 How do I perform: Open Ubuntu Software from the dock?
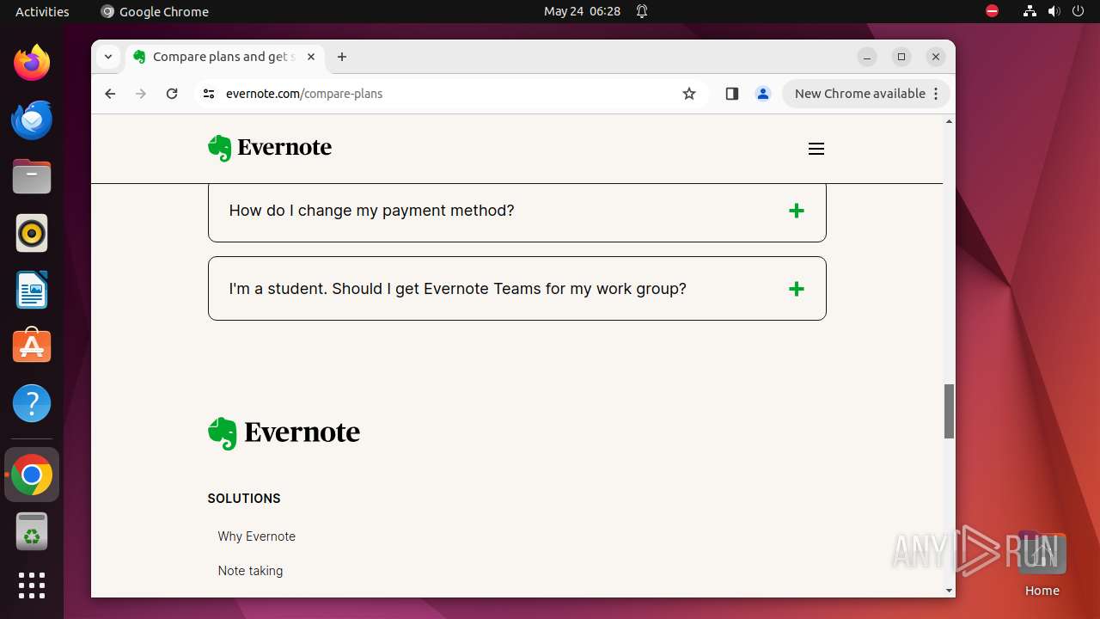pyautogui.click(x=32, y=346)
